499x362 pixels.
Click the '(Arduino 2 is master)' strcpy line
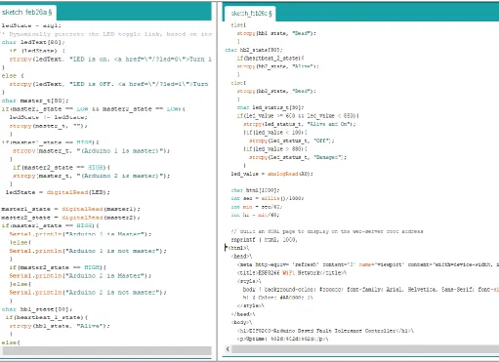pyautogui.click(x=91, y=176)
